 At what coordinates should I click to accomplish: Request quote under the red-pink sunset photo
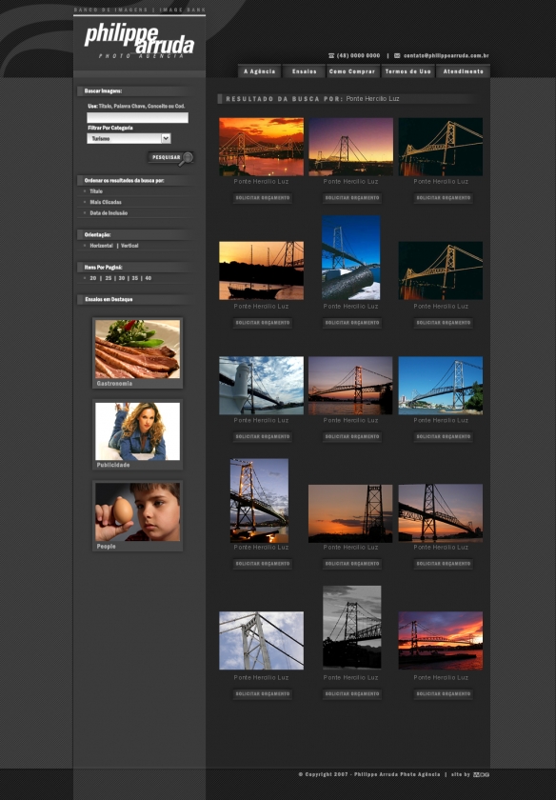point(444,694)
